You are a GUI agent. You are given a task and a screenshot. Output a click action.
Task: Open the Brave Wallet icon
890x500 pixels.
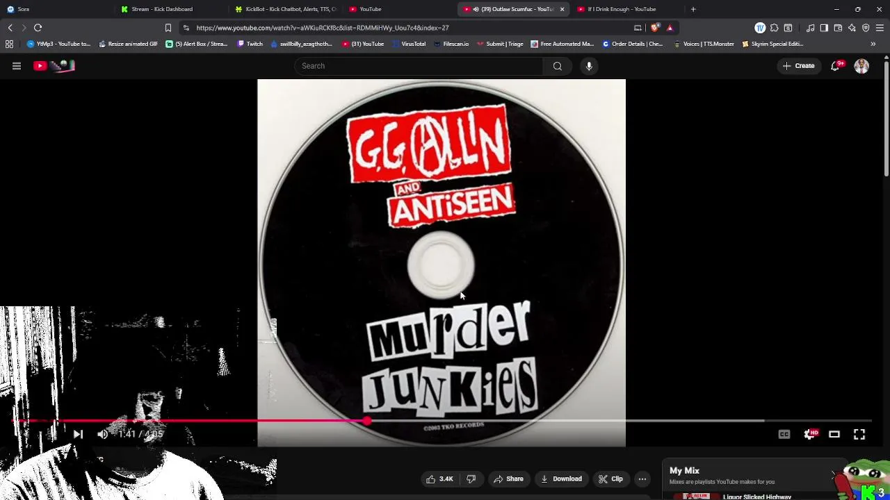pyautogui.click(x=838, y=28)
